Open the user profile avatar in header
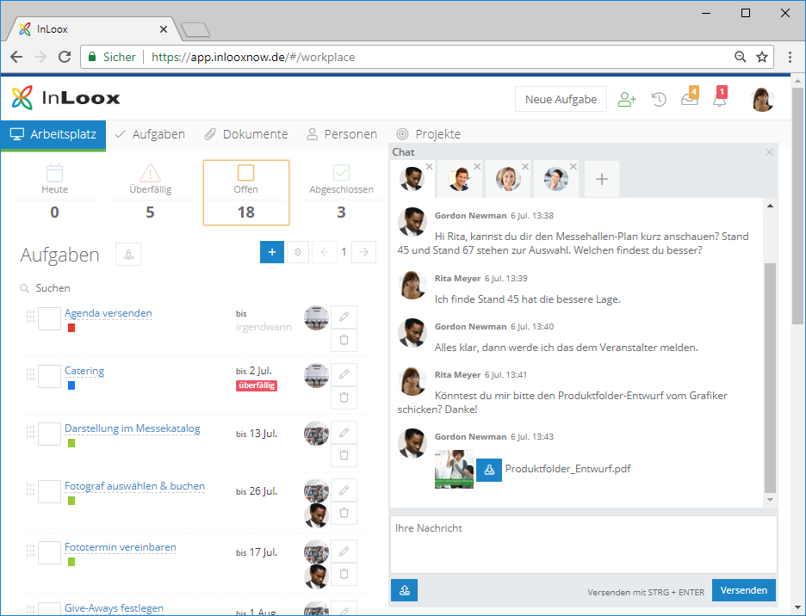The width and height of the screenshot is (806, 616). (x=762, y=99)
